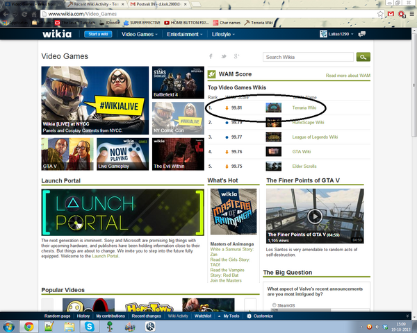Open Google Chrome from taskbar
417x333 pixels.
28,326
